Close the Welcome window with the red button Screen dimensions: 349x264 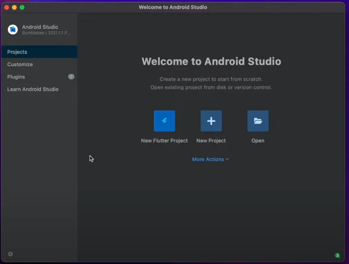(7, 7)
